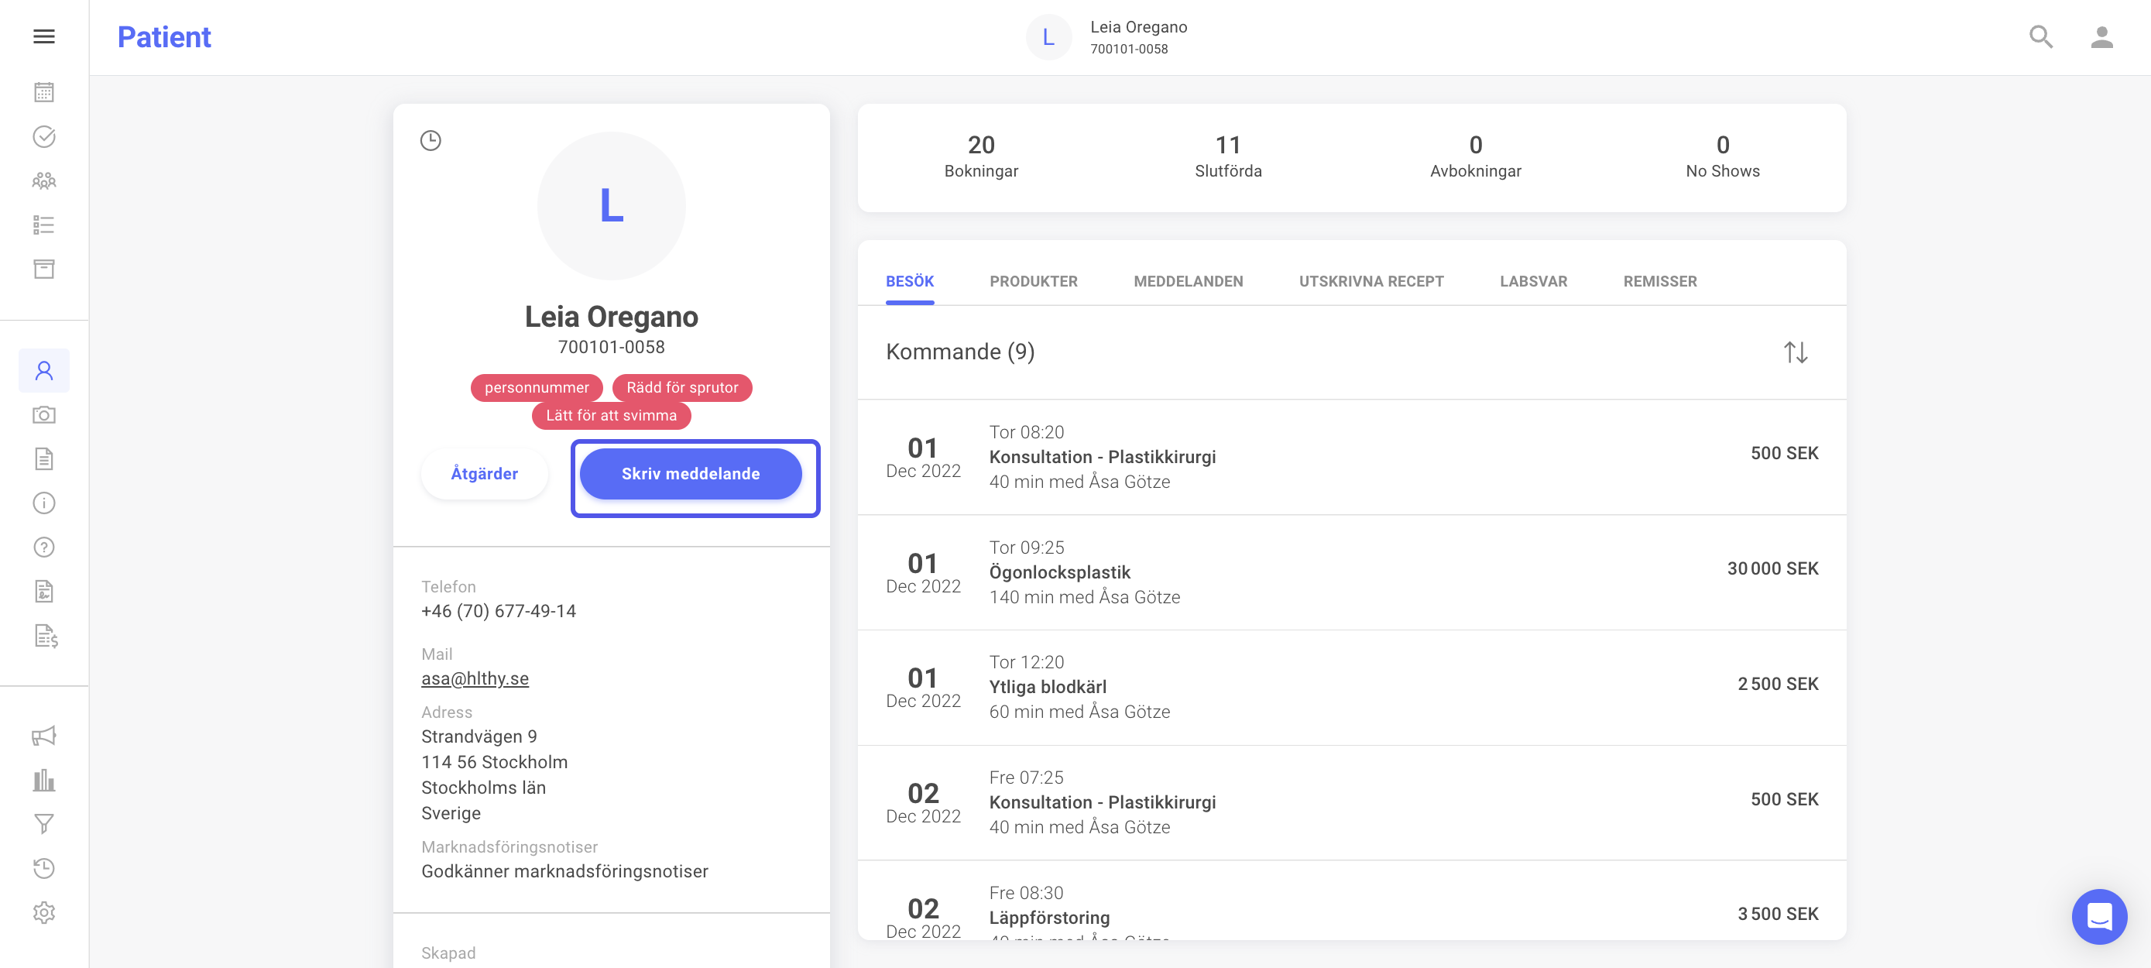Switch to the Meddelanden tab
2151x968 pixels.
click(x=1189, y=281)
